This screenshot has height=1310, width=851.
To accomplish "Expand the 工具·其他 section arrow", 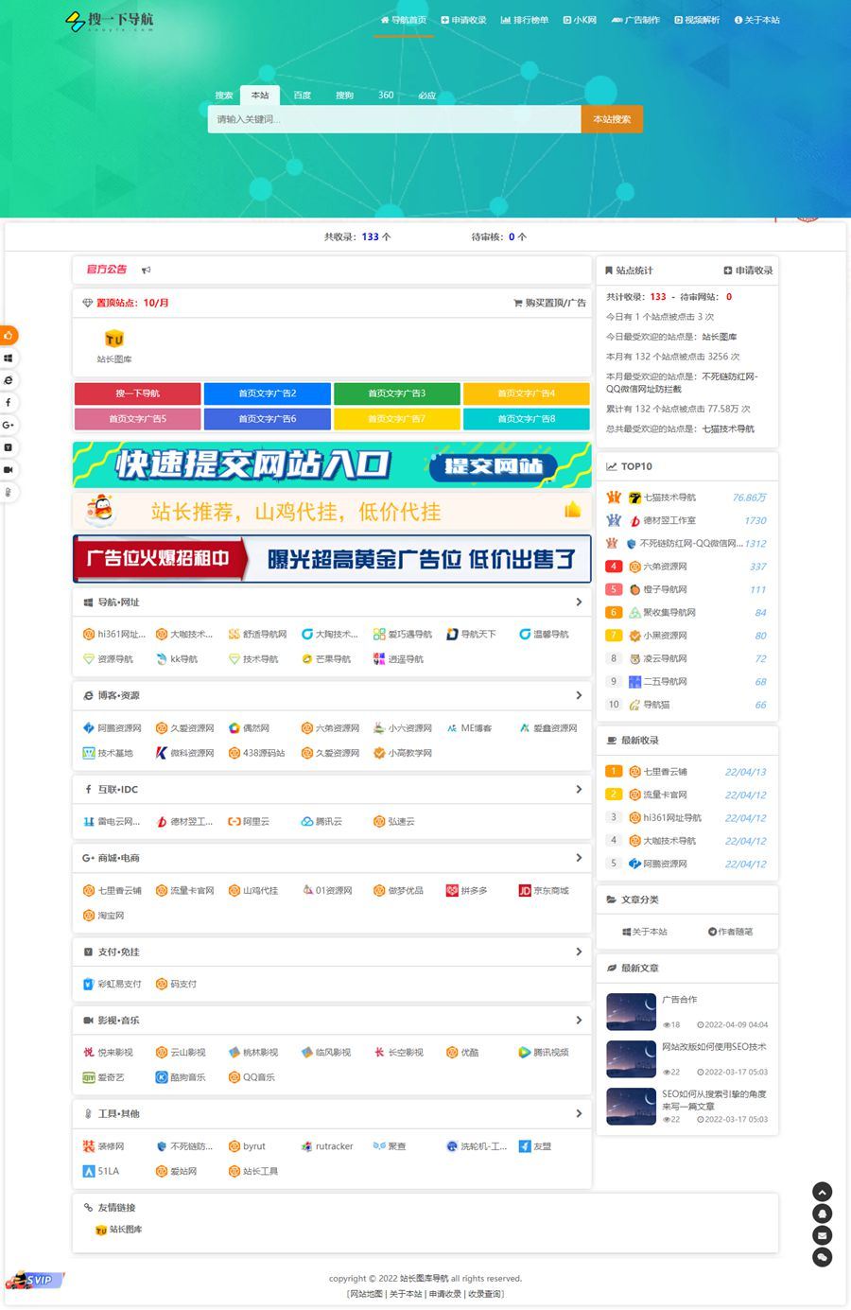I will click(x=580, y=1113).
